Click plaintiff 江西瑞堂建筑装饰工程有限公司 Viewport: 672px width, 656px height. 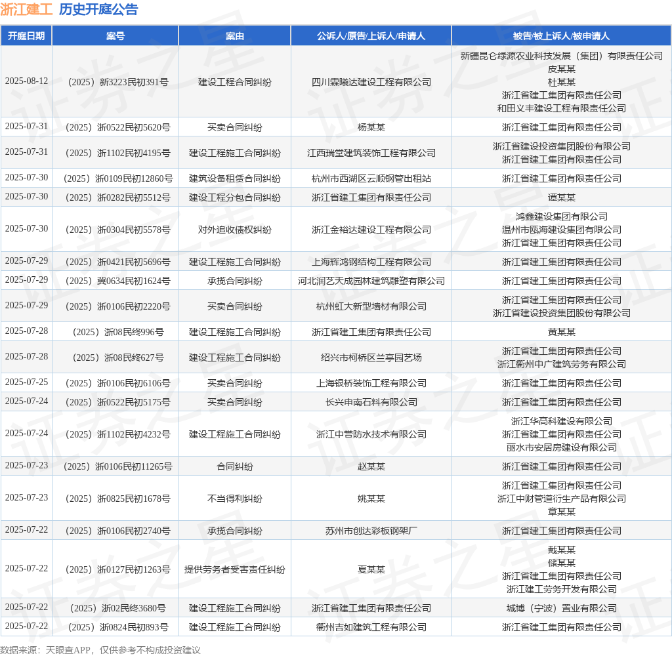click(x=371, y=153)
